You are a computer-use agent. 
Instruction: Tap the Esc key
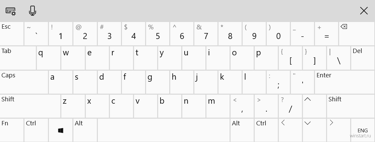coord(12,34)
